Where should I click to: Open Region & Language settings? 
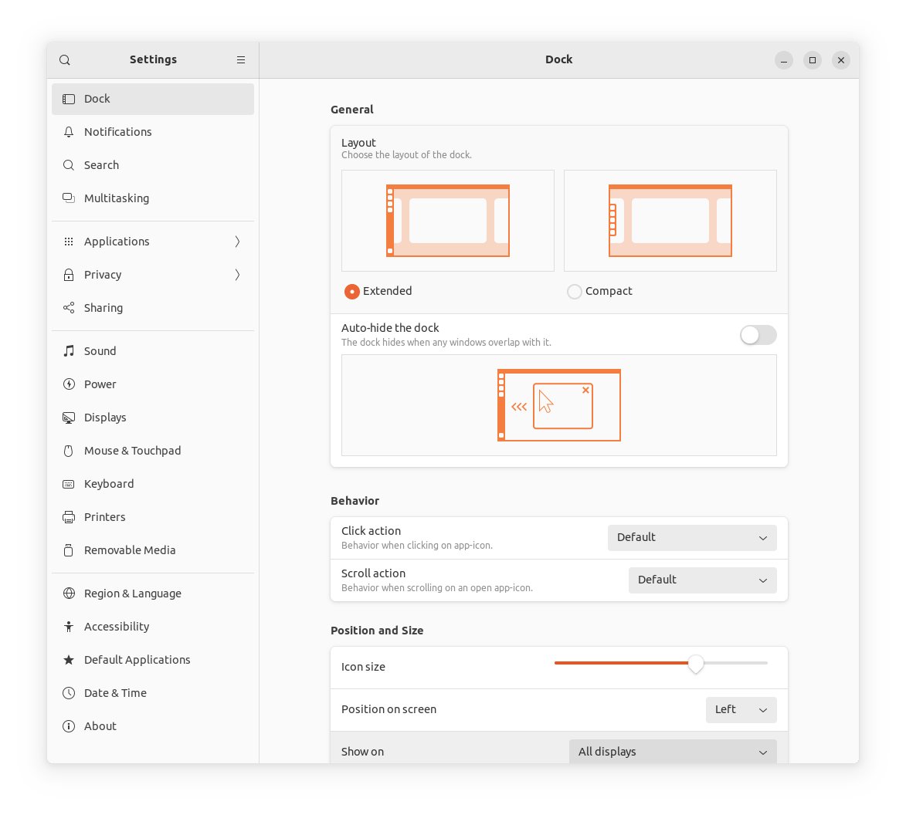click(132, 593)
